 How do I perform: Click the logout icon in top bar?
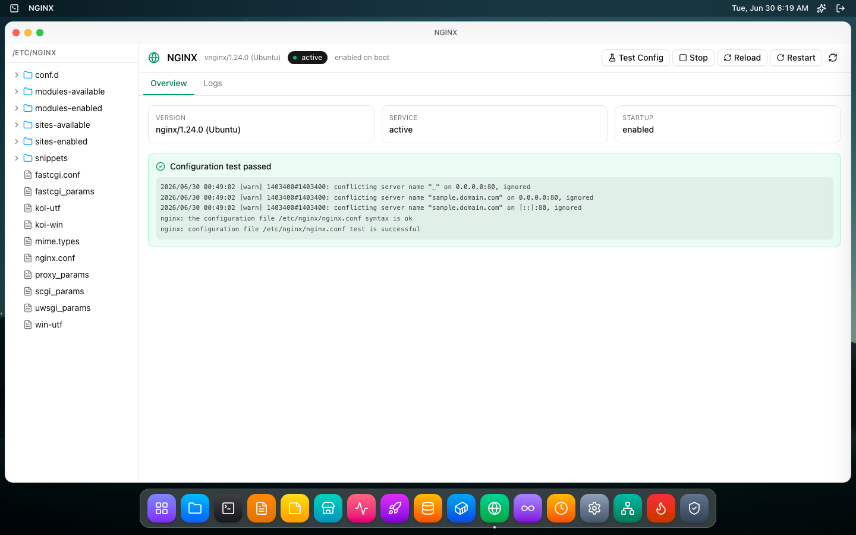click(841, 8)
